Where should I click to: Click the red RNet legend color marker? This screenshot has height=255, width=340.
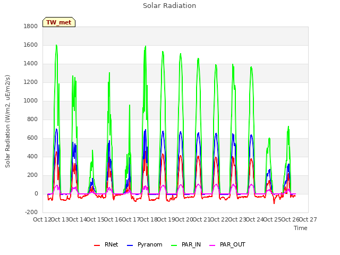(x=97, y=245)
